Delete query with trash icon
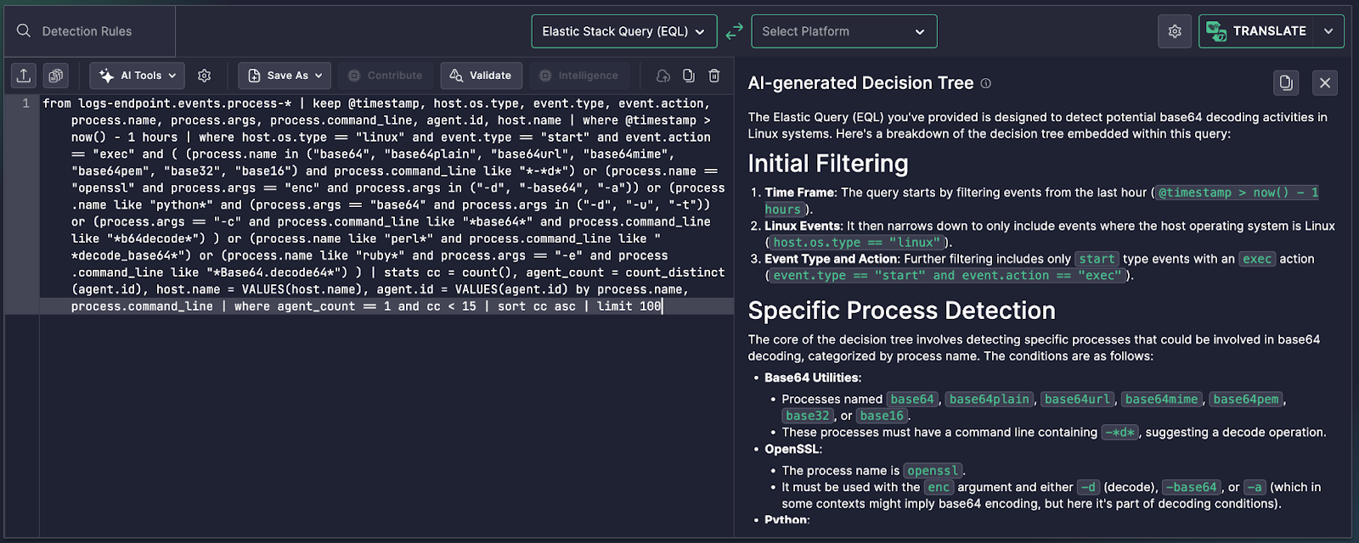The image size is (1359, 543). click(714, 76)
